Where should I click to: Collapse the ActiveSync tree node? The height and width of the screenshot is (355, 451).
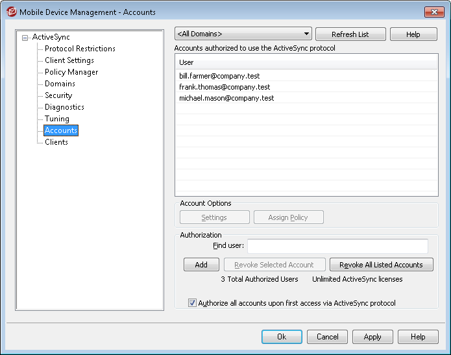click(25, 38)
